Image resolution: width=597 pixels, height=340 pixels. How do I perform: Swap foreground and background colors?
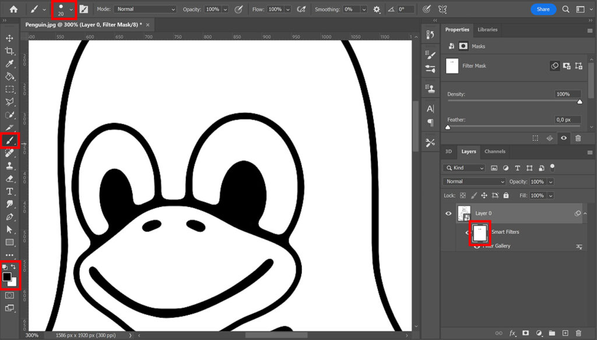pos(14,267)
